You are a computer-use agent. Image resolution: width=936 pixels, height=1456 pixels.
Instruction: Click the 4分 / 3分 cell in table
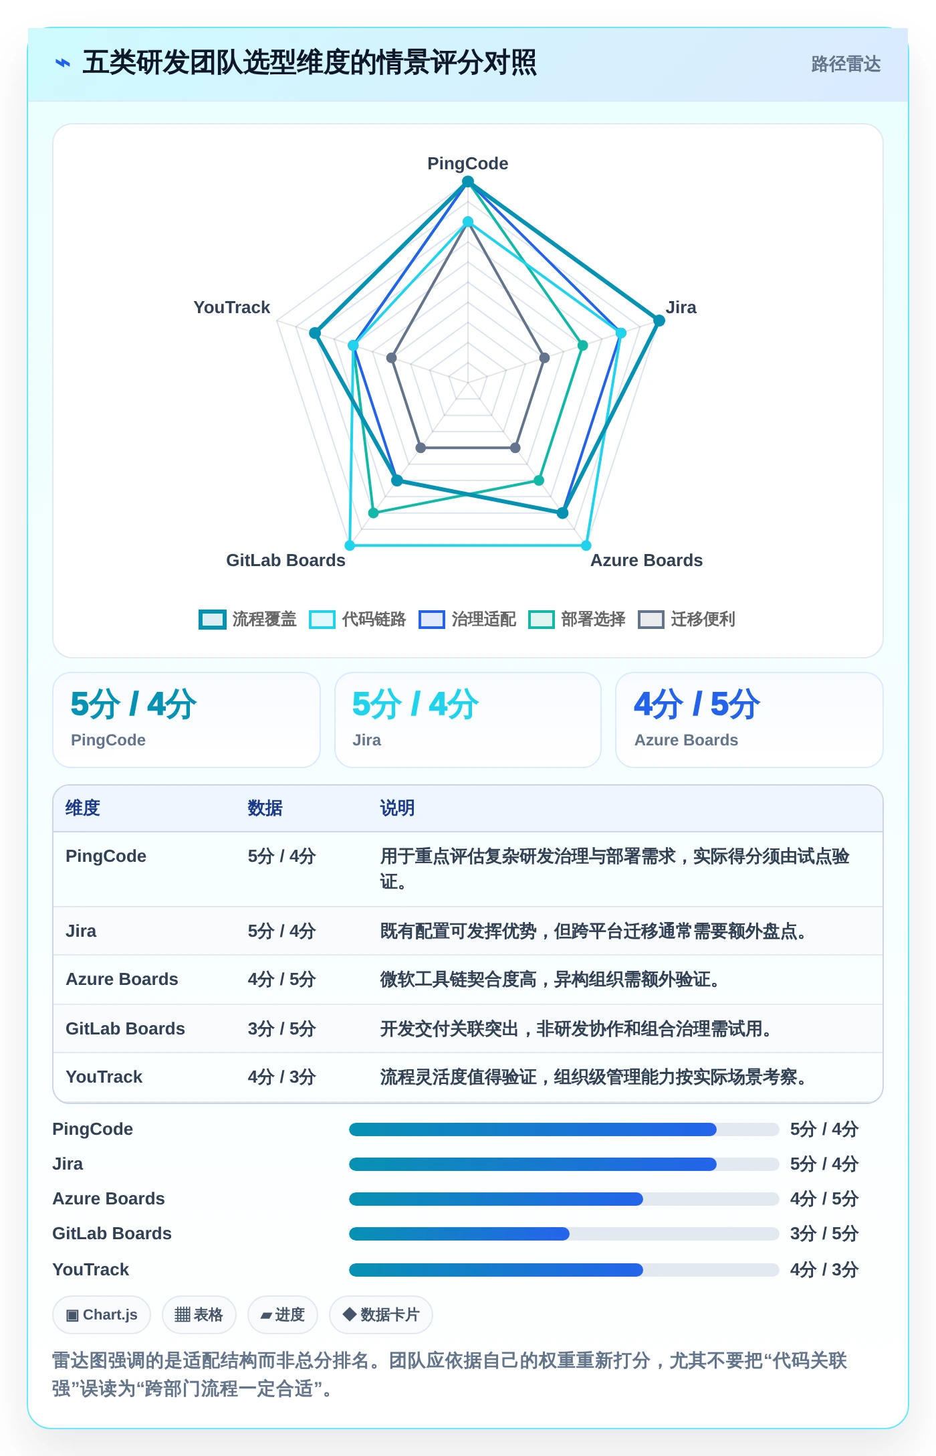281,1077
